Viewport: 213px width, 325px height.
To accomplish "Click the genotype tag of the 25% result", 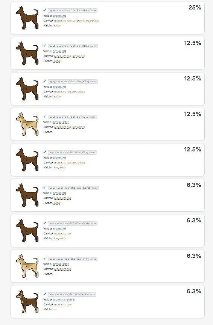I will pos(73,11).
